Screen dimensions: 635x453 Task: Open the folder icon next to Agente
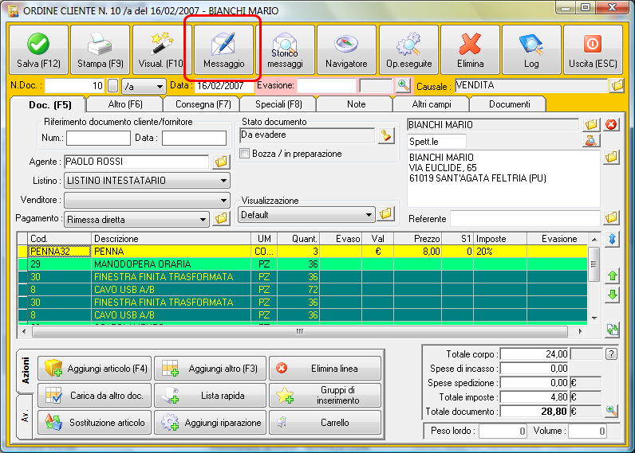click(221, 162)
